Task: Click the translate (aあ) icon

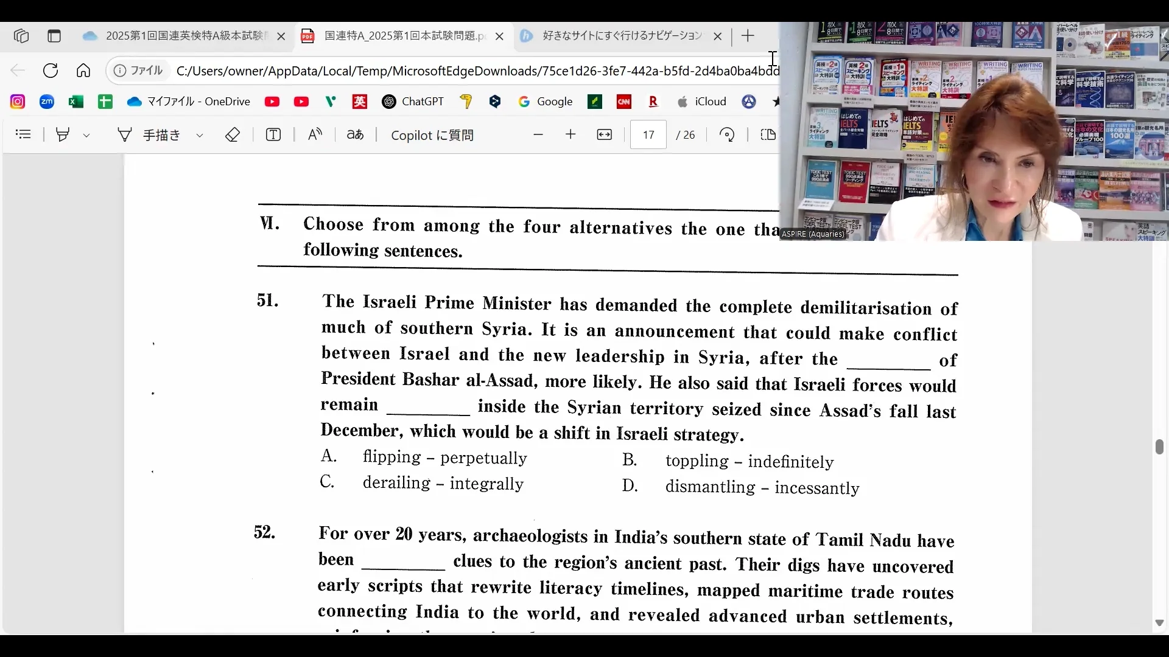Action: (355, 134)
